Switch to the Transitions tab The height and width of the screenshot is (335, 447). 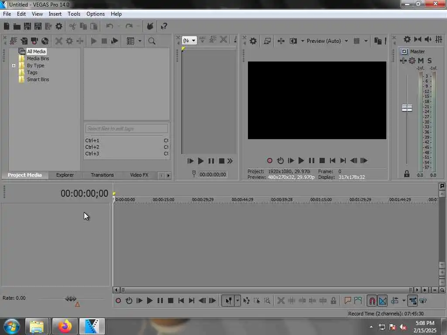point(102,175)
